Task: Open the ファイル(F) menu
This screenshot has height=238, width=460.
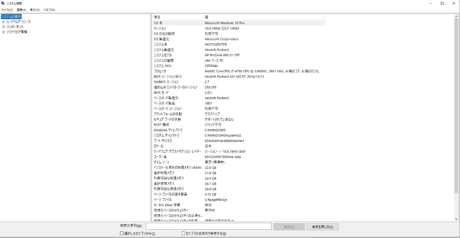Action: (x=7, y=10)
